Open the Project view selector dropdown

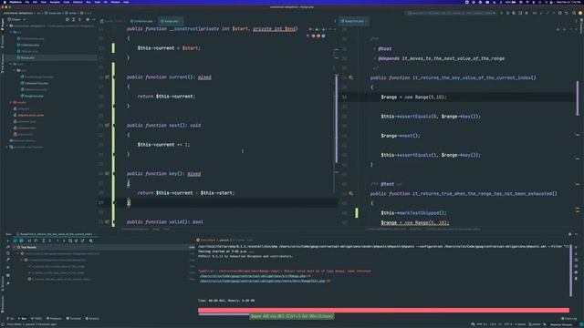[x=16, y=19]
